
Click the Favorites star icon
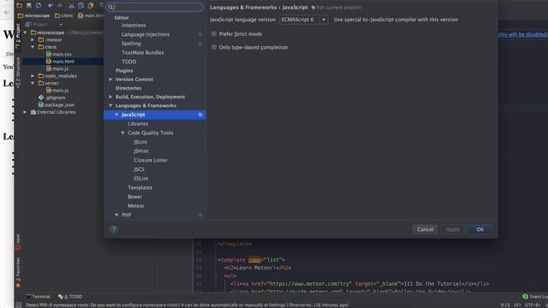[x=18, y=285]
